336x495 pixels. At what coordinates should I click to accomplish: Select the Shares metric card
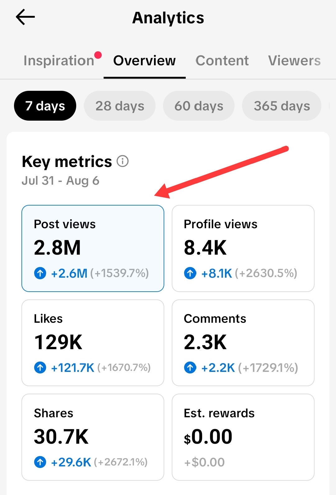[93, 437]
